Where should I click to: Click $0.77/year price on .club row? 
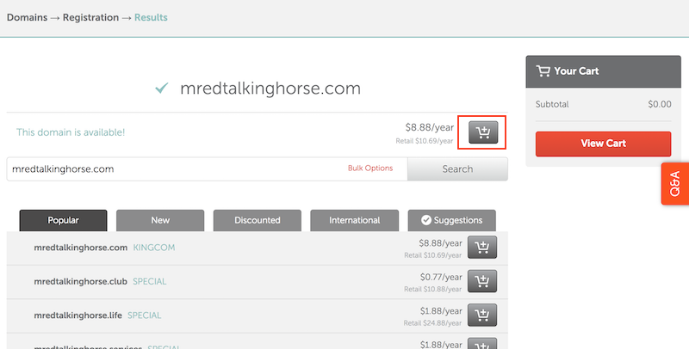pyautogui.click(x=441, y=277)
